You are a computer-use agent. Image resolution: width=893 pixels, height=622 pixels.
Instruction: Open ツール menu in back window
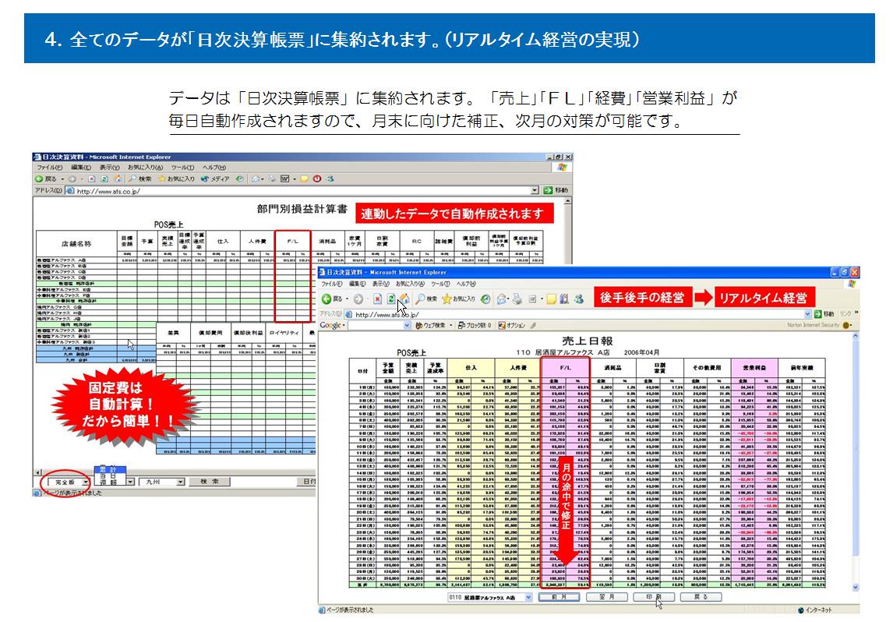coord(183,168)
